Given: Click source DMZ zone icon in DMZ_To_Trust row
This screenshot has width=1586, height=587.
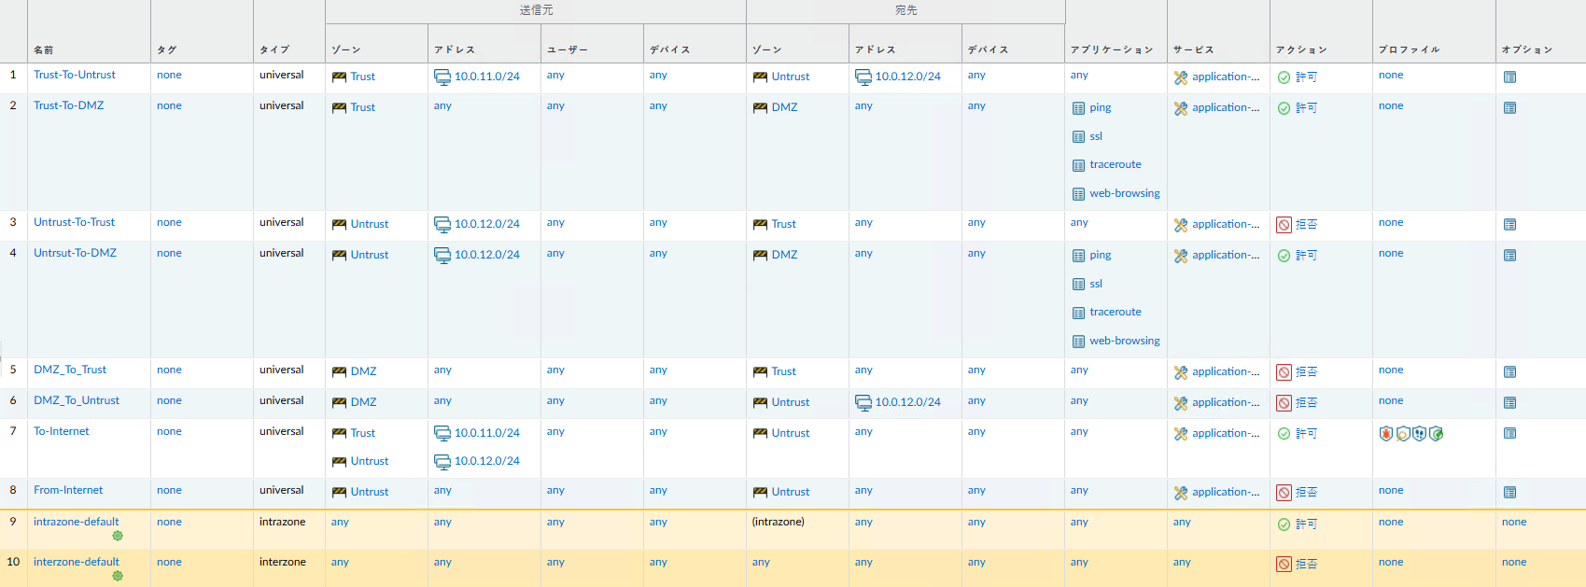Looking at the screenshot, I should point(340,372).
